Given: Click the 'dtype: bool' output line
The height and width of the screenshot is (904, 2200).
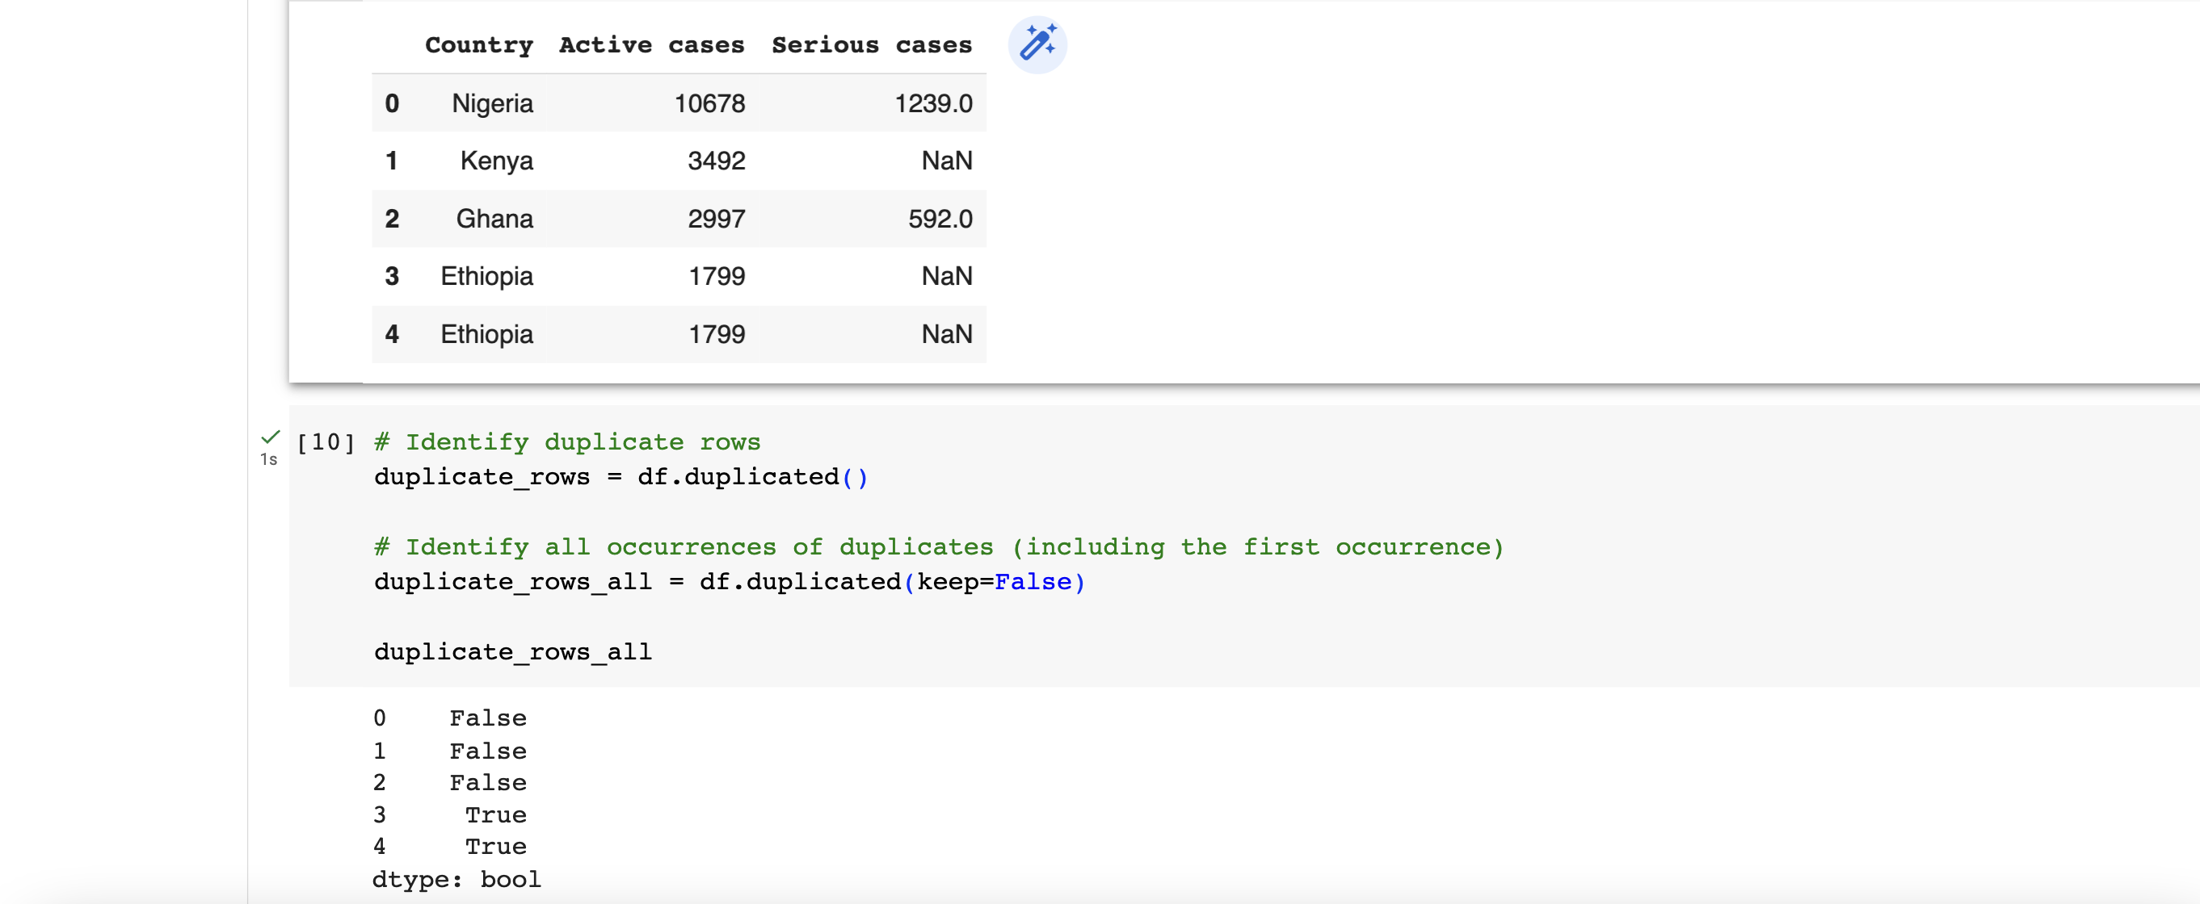Looking at the screenshot, I should coord(456,879).
